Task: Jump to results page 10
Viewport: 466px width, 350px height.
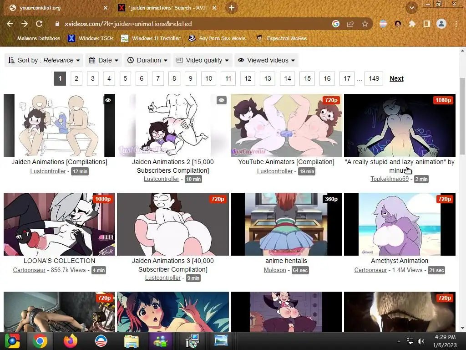Action: (208, 78)
